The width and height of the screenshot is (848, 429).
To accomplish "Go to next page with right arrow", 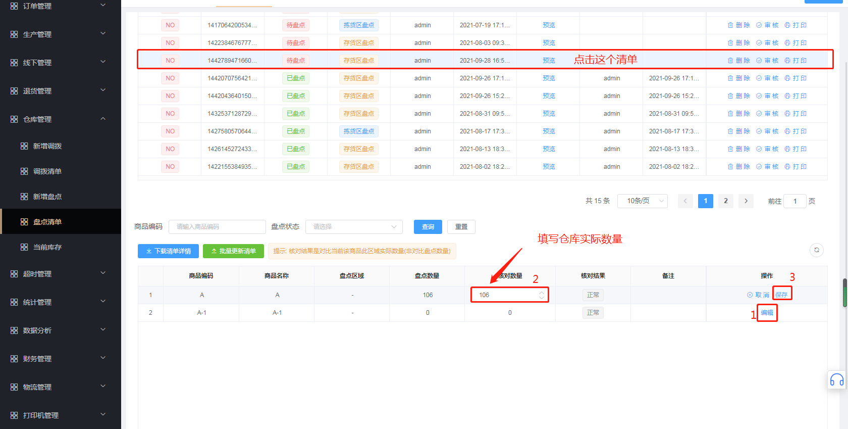I will [x=746, y=201].
